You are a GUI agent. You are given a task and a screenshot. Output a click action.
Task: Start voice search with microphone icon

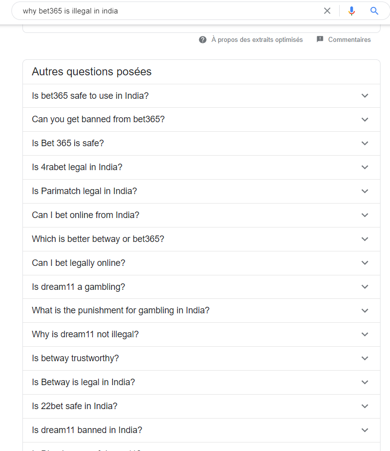point(352,11)
